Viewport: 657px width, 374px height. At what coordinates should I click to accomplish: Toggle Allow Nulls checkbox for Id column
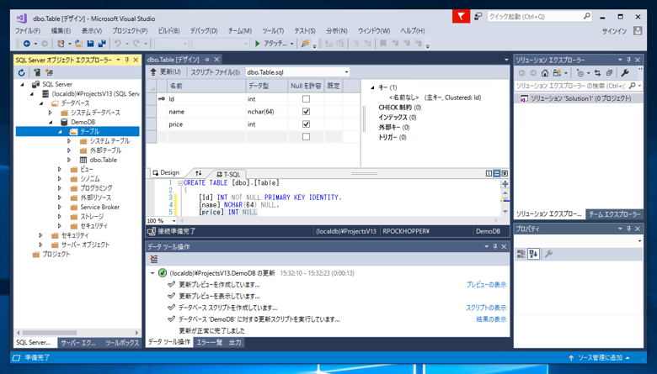click(x=306, y=99)
